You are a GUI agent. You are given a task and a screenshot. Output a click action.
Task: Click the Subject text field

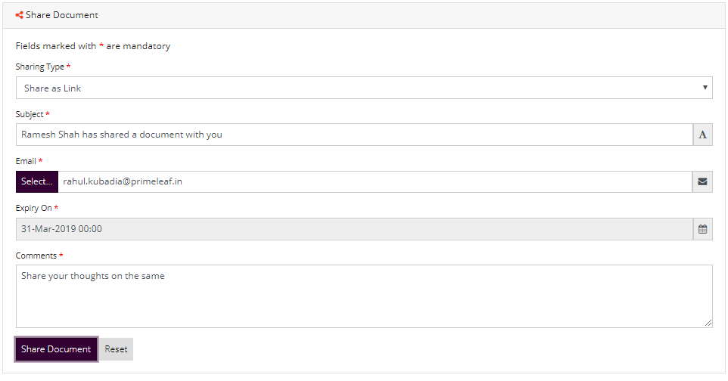pos(354,135)
